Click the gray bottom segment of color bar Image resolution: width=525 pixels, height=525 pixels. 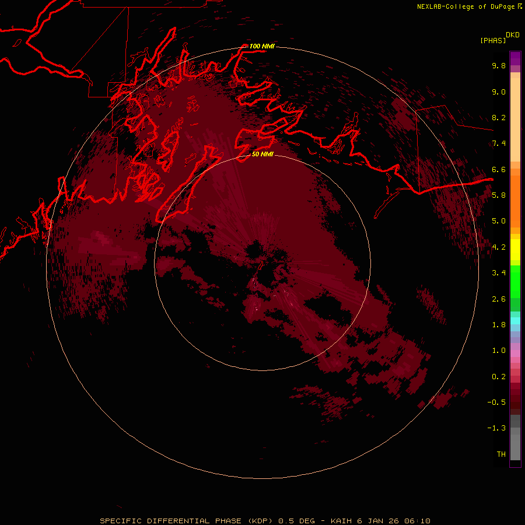pos(515,447)
